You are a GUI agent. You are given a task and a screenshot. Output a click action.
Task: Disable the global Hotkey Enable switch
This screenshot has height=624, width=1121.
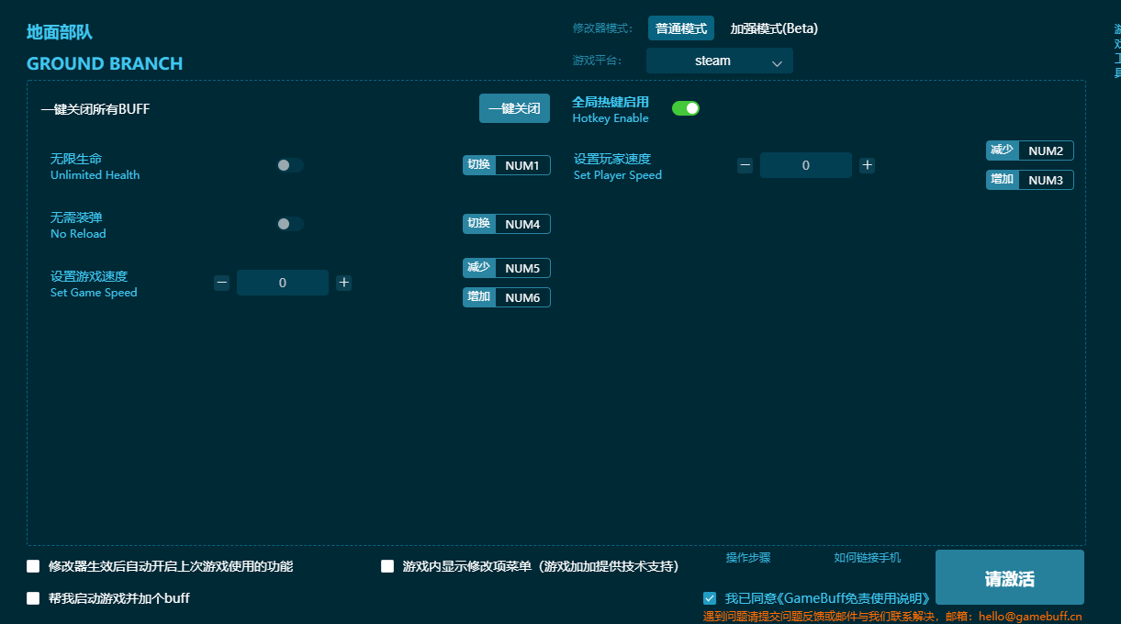pos(685,107)
